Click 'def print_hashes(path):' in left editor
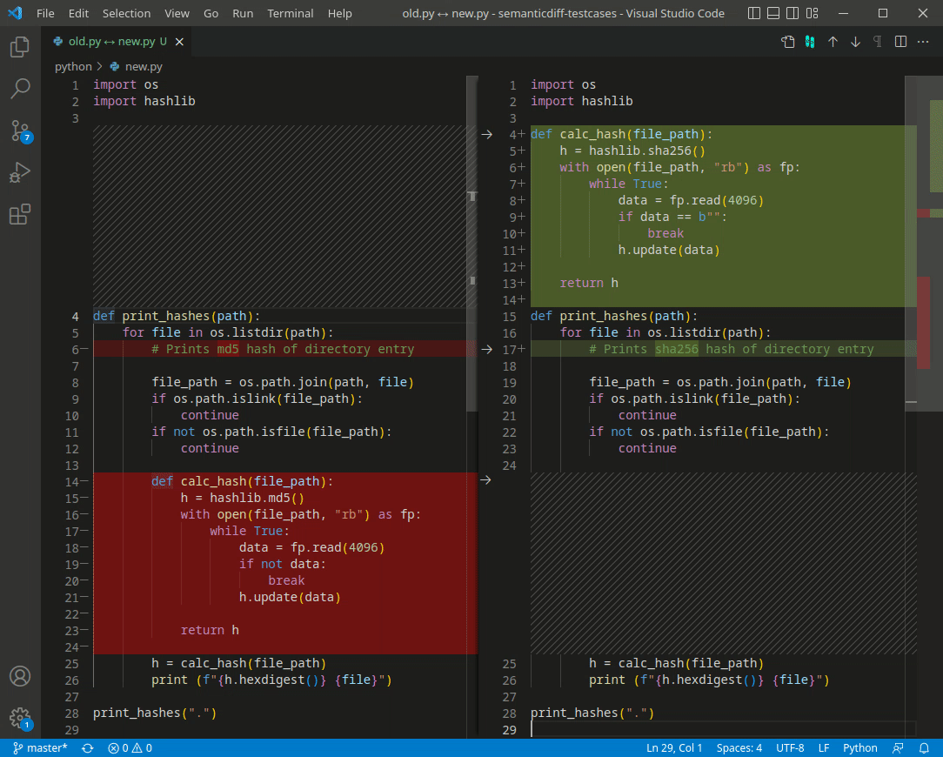The width and height of the screenshot is (943, 757). [x=177, y=316]
